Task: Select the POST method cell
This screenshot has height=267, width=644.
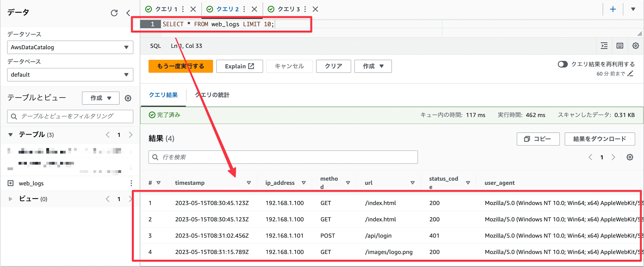Action: (x=327, y=235)
